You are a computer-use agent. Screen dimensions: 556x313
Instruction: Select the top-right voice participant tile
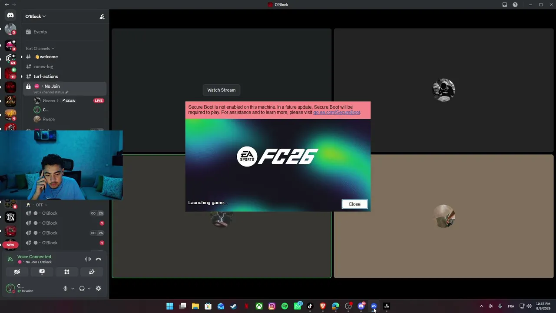click(443, 90)
